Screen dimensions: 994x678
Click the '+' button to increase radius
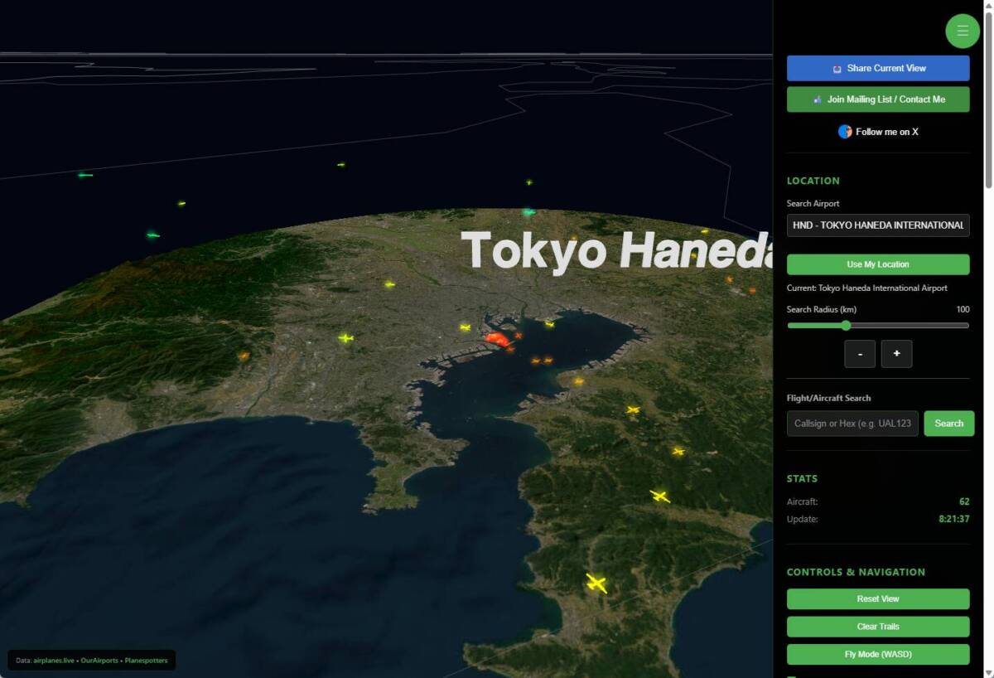click(x=896, y=354)
